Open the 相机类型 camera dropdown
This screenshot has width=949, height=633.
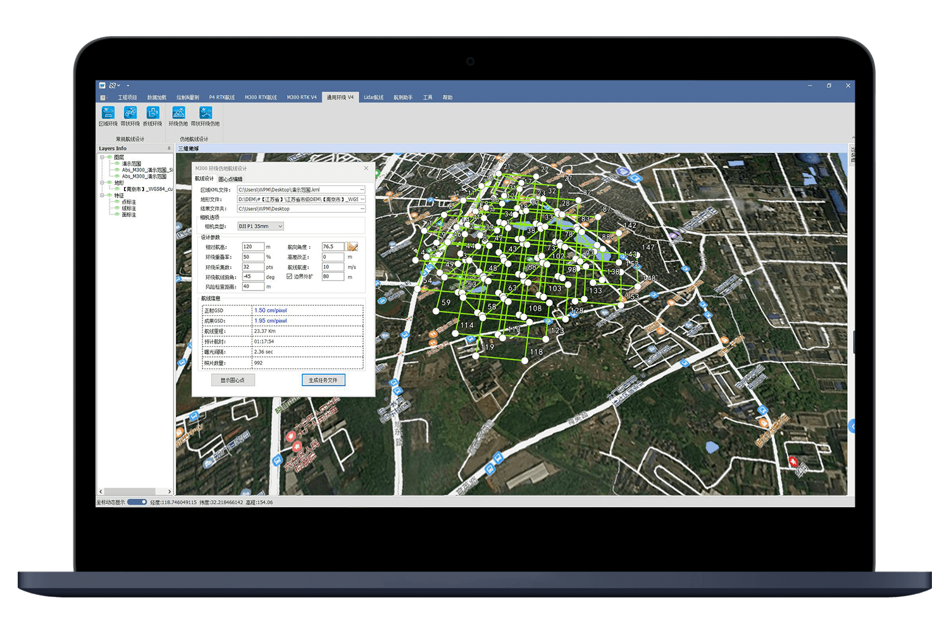[280, 226]
